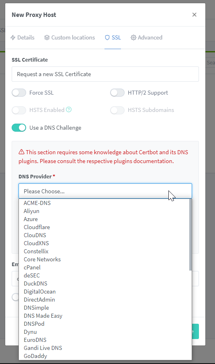Close the New Proxy Host dialog
The height and width of the screenshot is (364, 215).
195,14
